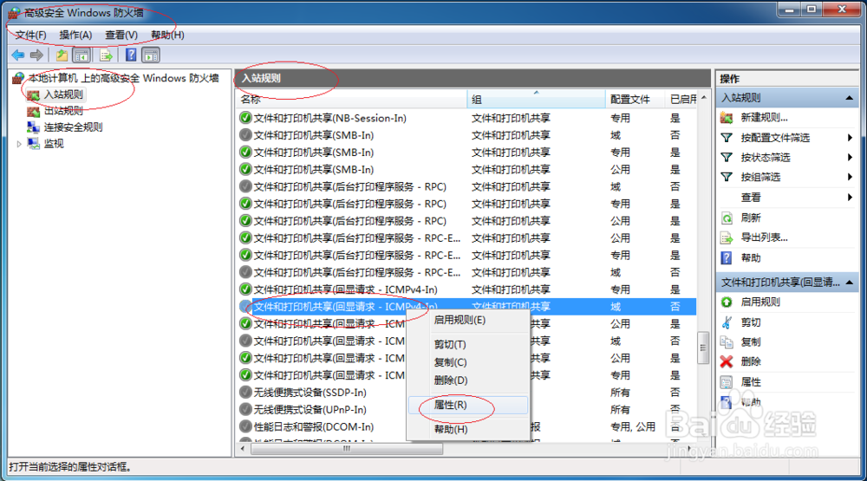Screen dimensions: 867x481
Task: Sort by the 组 column header
Action: point(537,100)
